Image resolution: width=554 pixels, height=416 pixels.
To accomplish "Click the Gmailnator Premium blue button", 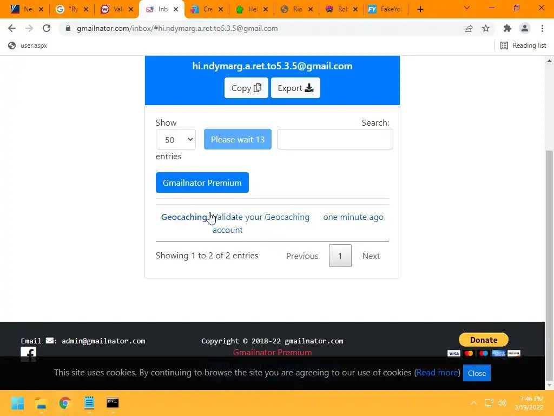I will point(202,183).
